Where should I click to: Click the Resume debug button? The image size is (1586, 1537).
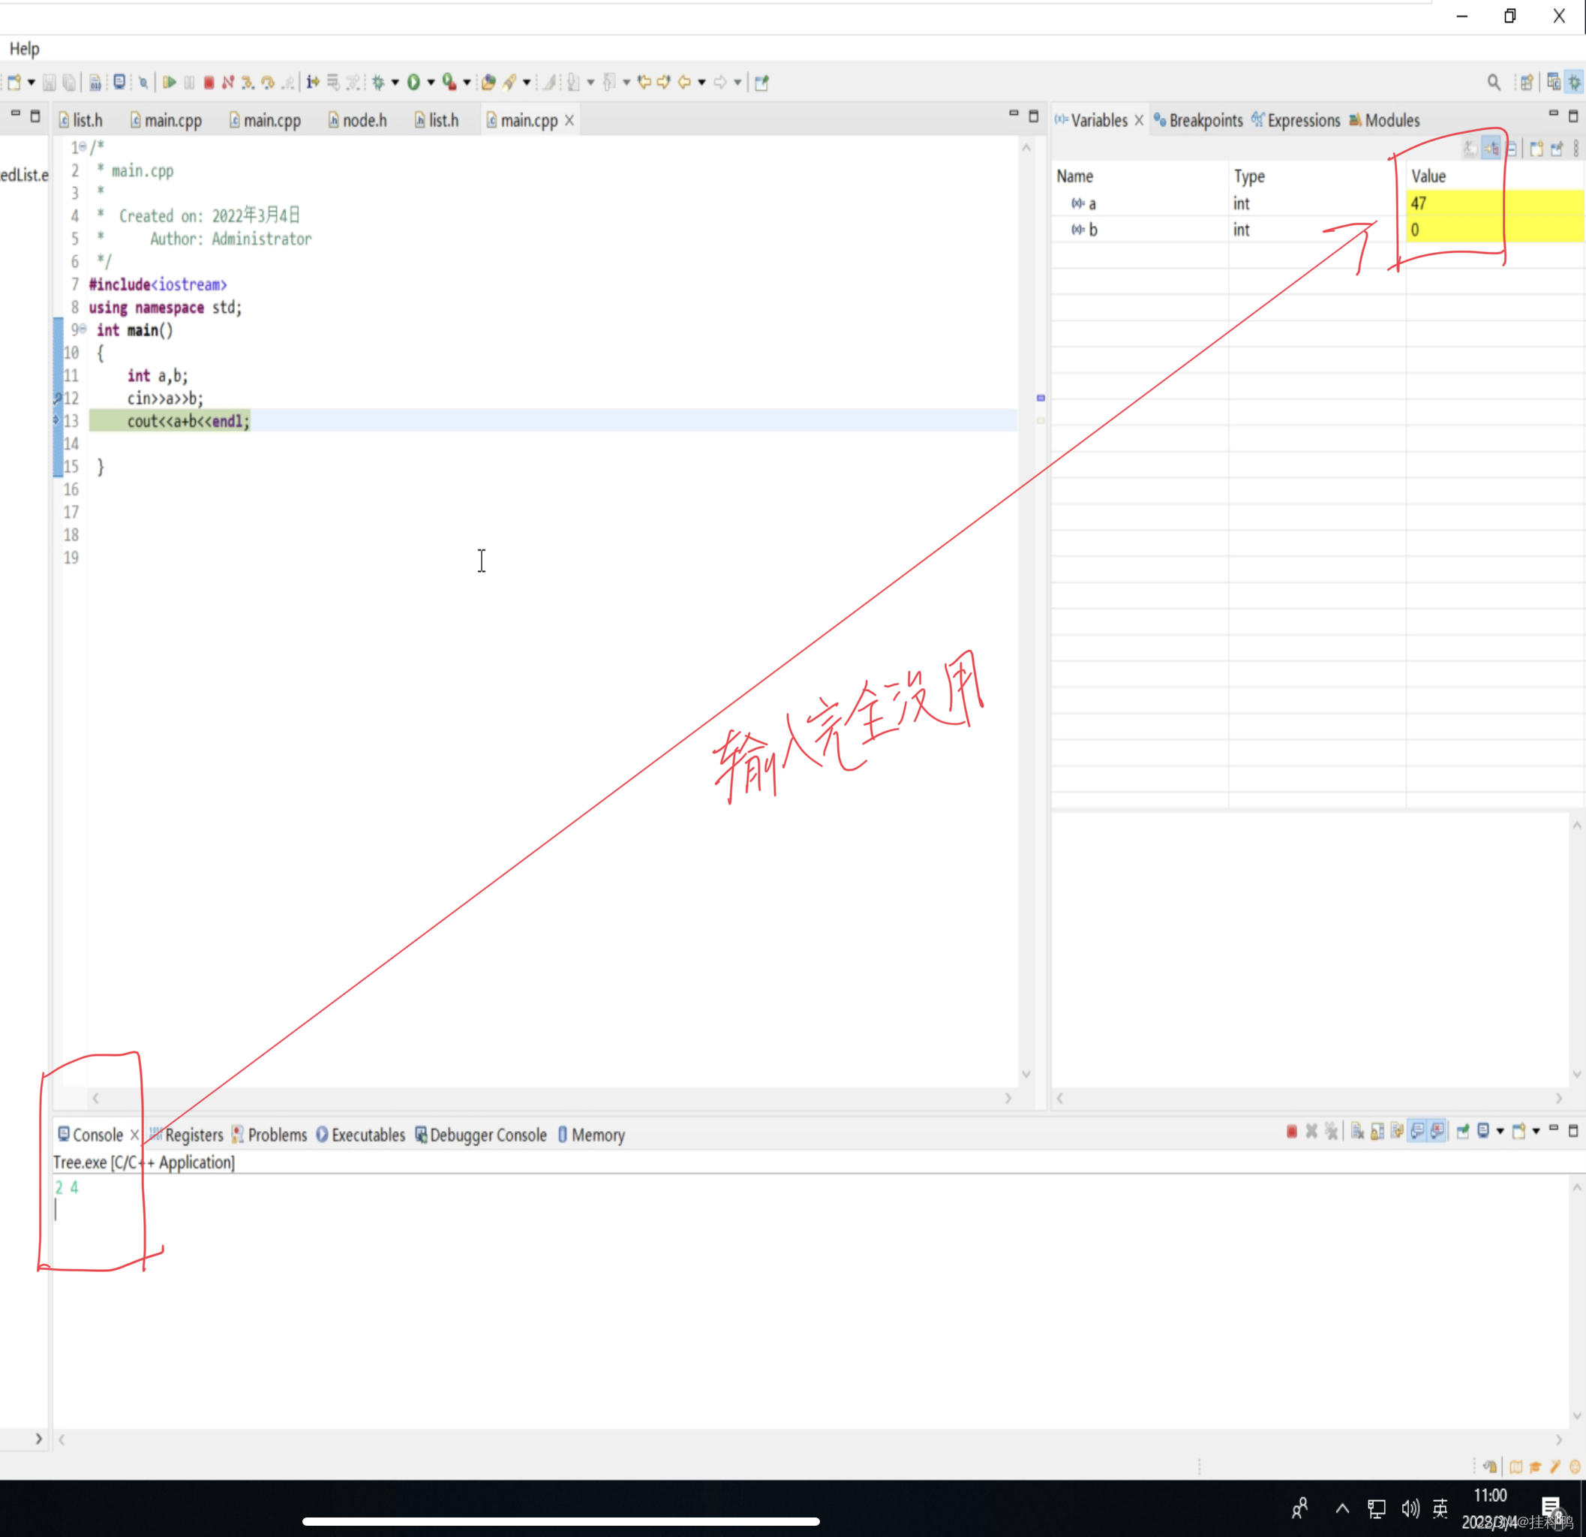point(169,83)
